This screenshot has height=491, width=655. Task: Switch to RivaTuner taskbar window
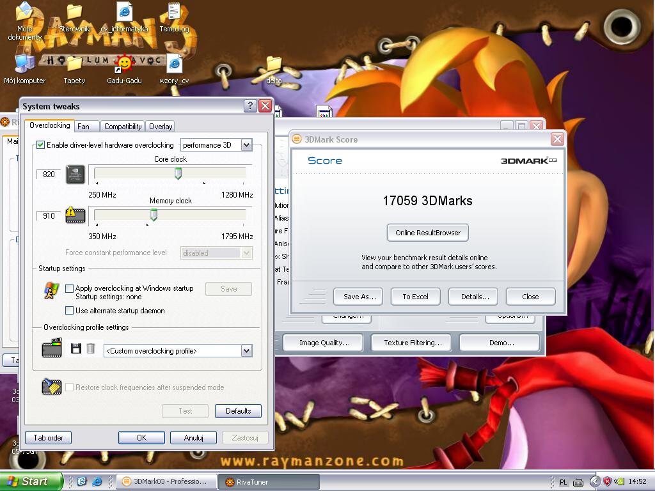pyautogui.click(x=269, y=481)
